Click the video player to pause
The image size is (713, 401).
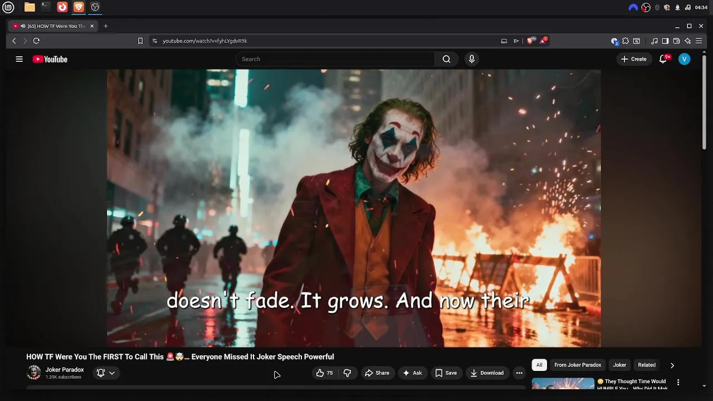[354, 208]
